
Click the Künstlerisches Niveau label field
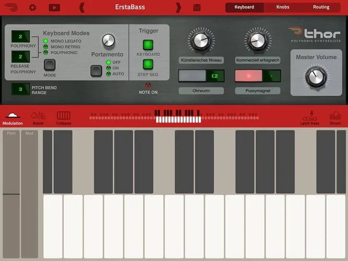coord(201,60)
